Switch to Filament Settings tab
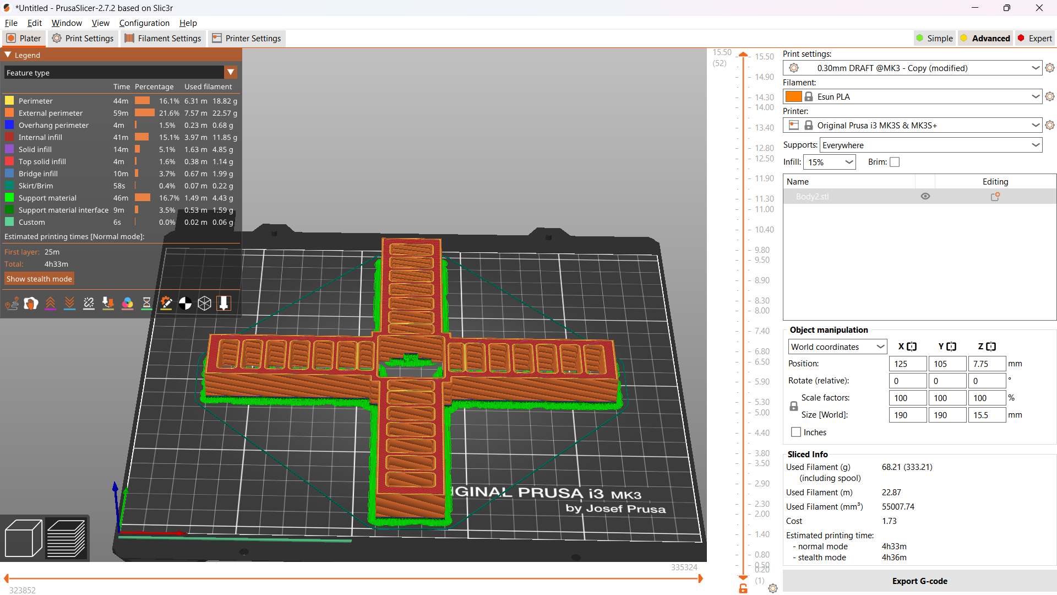The width and height of the screenshot is (1057, 595). (163, 39)
